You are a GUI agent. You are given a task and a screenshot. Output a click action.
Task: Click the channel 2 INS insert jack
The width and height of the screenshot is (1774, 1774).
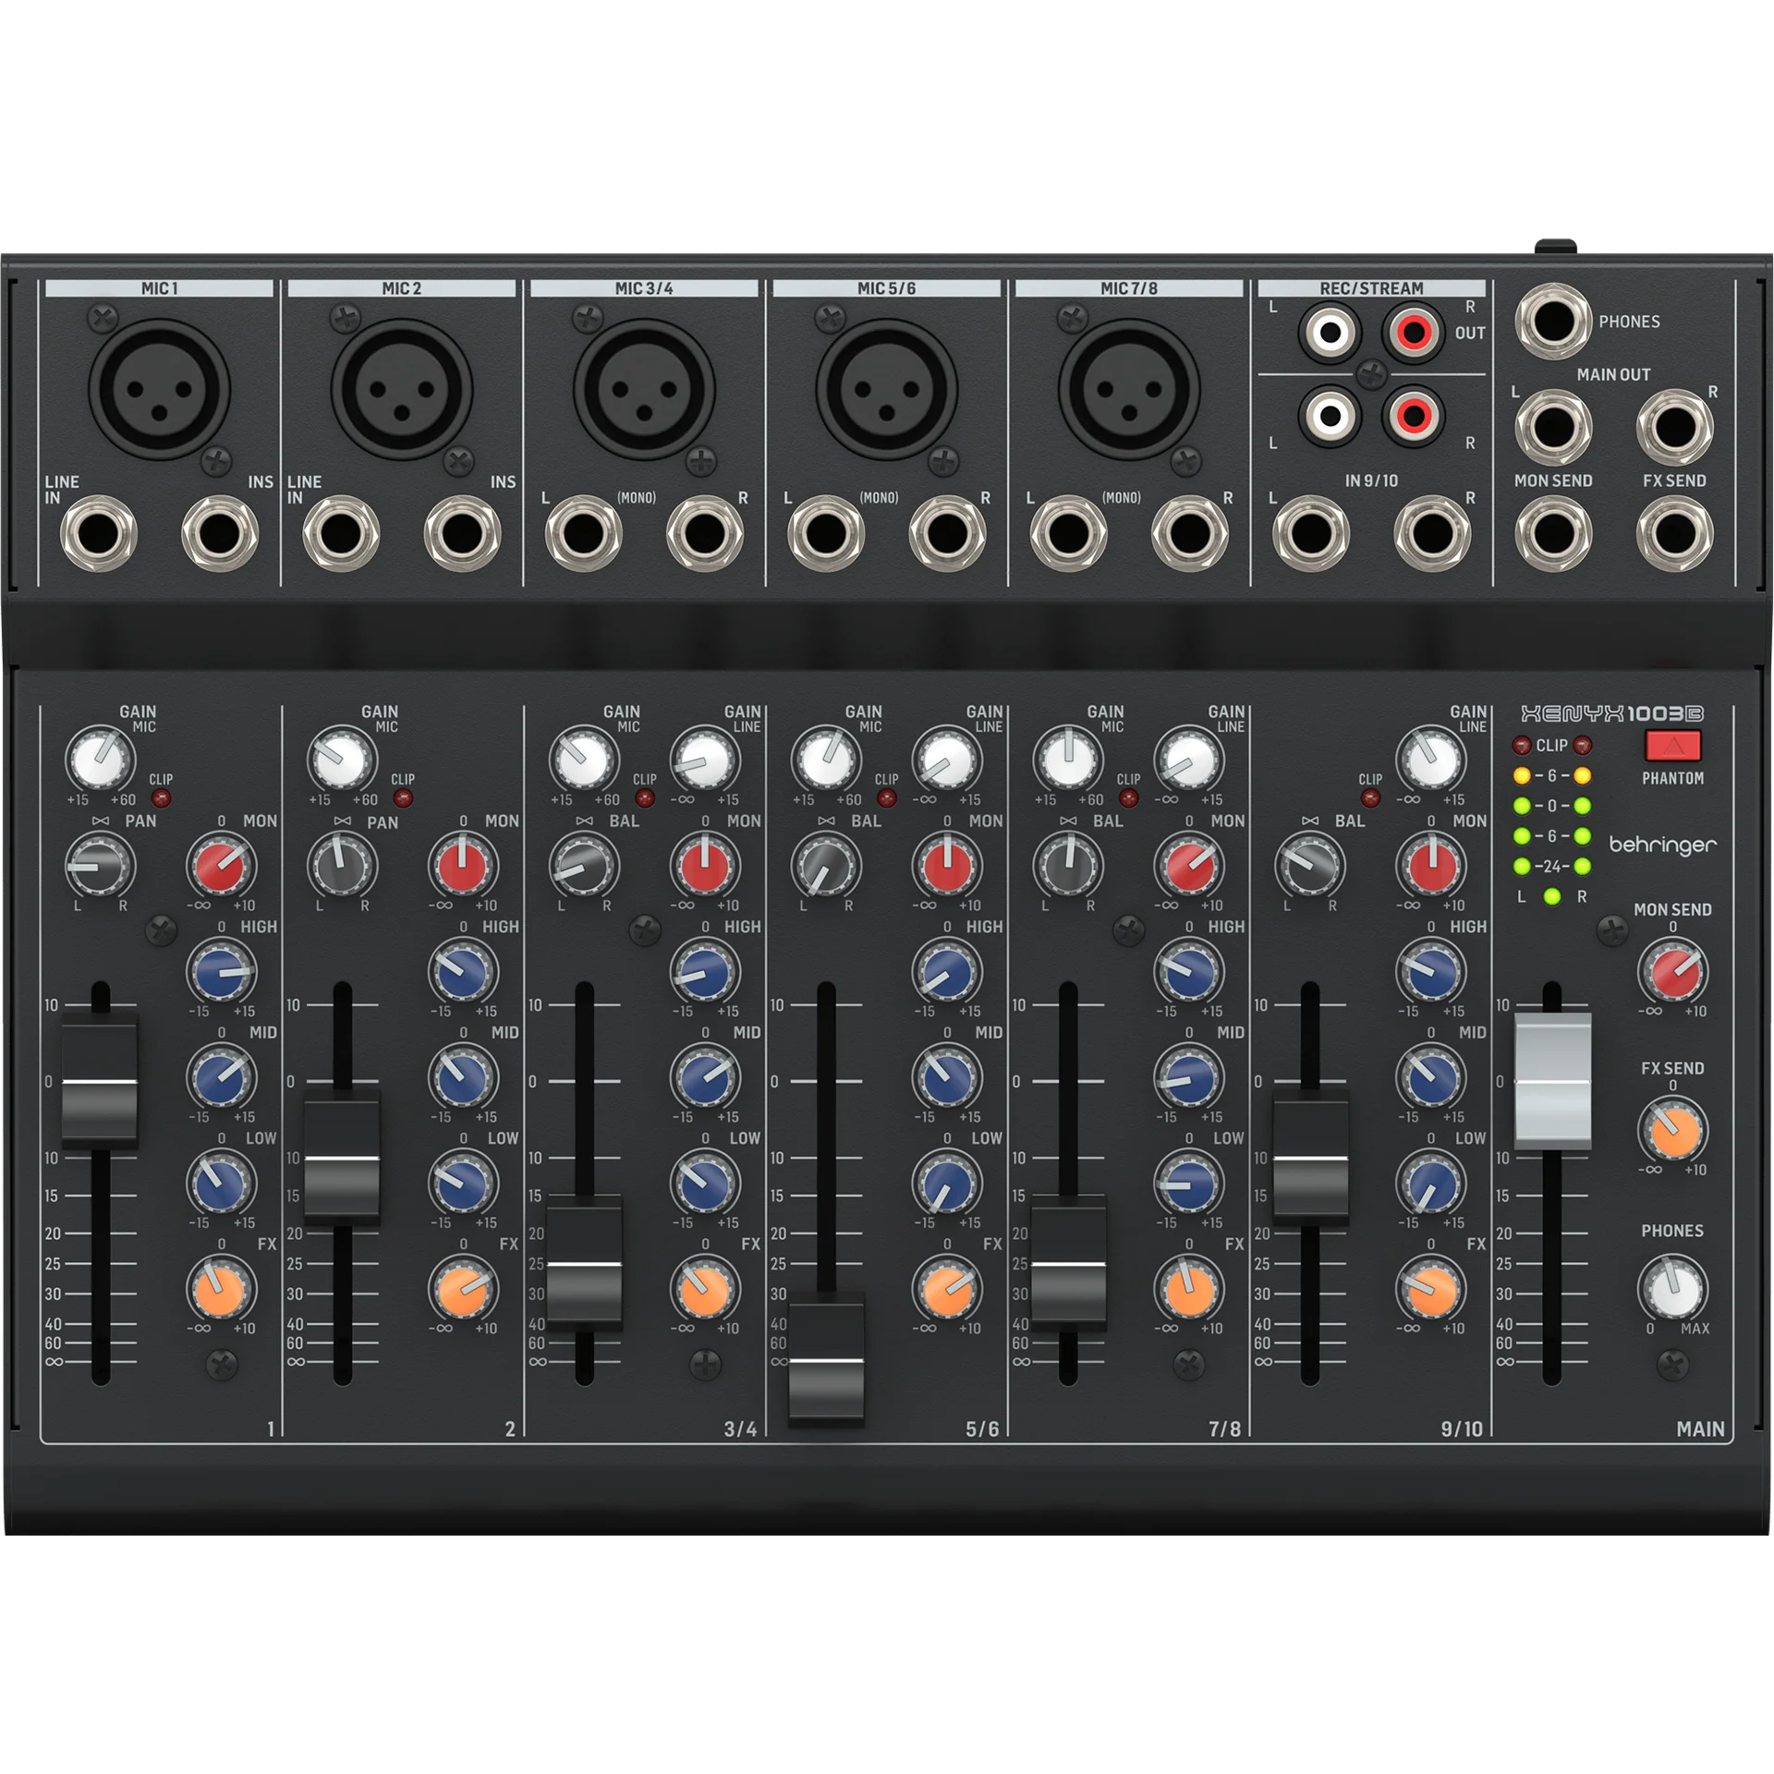pos(462,533)
